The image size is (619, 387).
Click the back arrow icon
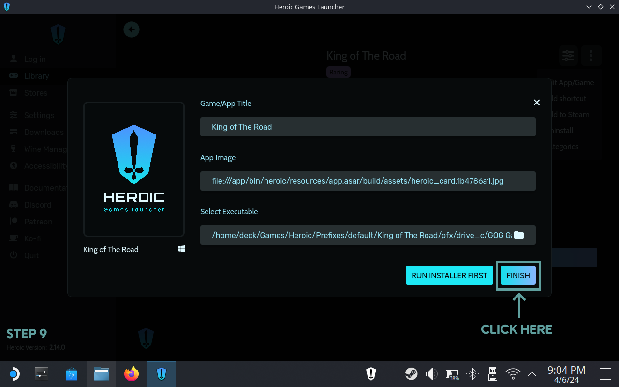pos(132,30)
